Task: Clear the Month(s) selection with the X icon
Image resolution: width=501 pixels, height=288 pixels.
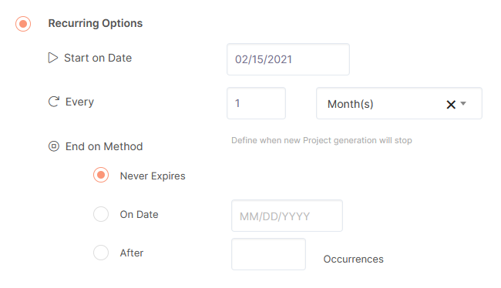Action: point(451,104)
